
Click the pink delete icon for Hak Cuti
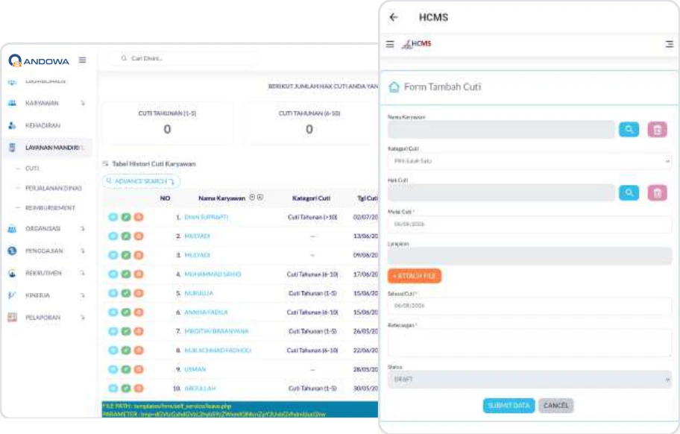click(x=658, y=192)
